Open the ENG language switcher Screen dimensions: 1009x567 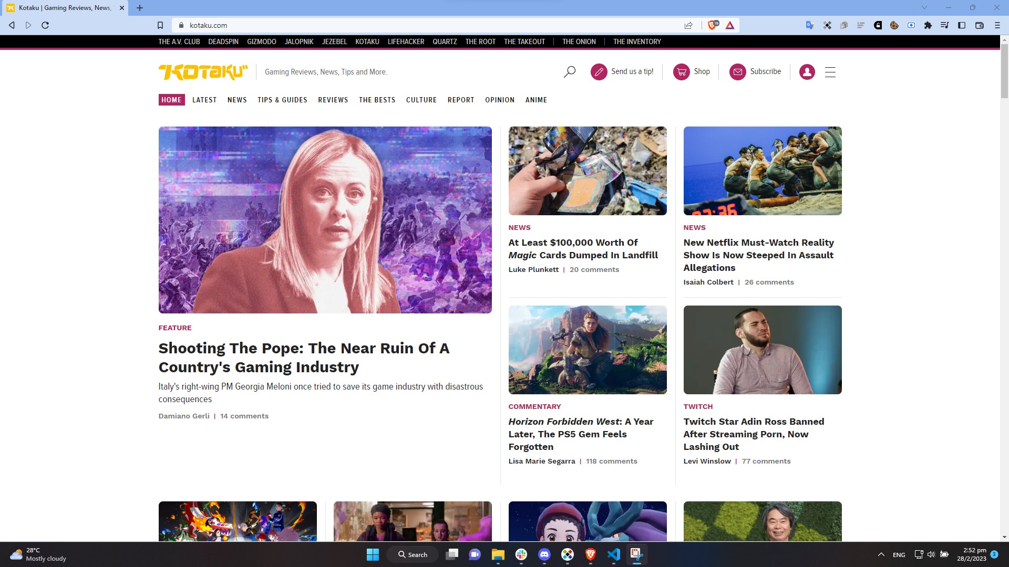(x=899, y=554)
